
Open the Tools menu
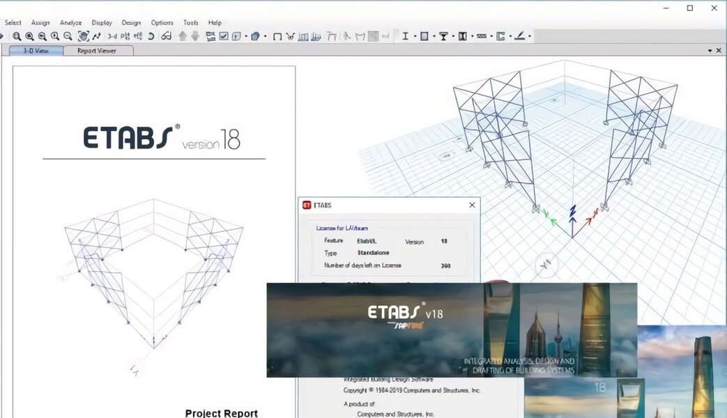click(x=190, y=22)
